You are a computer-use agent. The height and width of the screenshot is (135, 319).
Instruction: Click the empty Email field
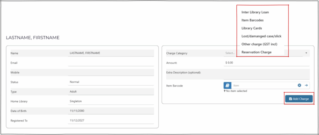click(x=111, y=63)
